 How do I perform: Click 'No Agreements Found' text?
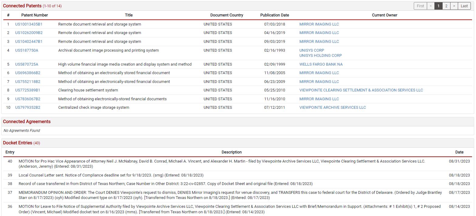pyautogui.click(x=22, y=131)
